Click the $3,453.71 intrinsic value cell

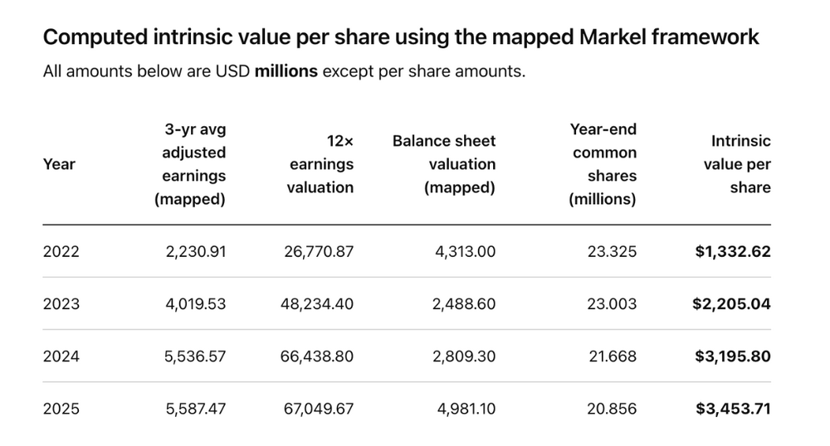pyautogui.click(x=733, y=409)
